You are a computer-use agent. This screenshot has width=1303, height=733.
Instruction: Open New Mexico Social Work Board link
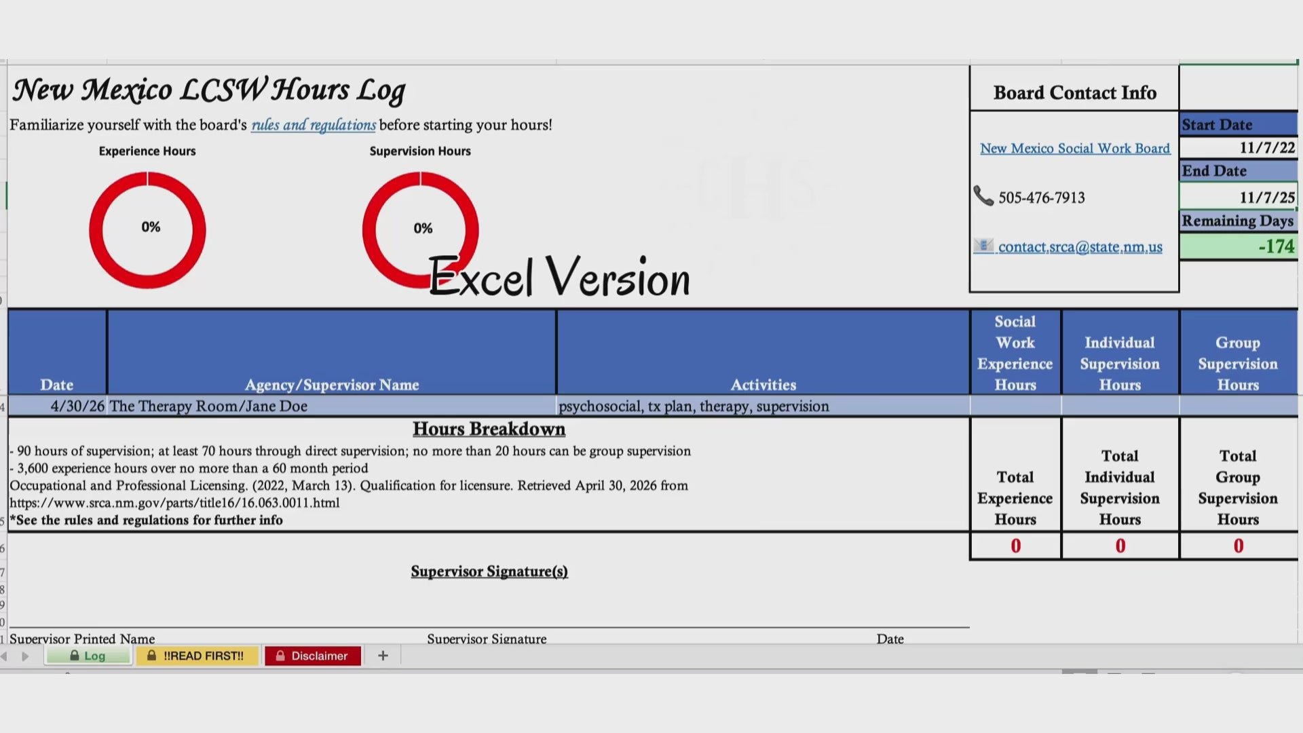click(1075, 148)
